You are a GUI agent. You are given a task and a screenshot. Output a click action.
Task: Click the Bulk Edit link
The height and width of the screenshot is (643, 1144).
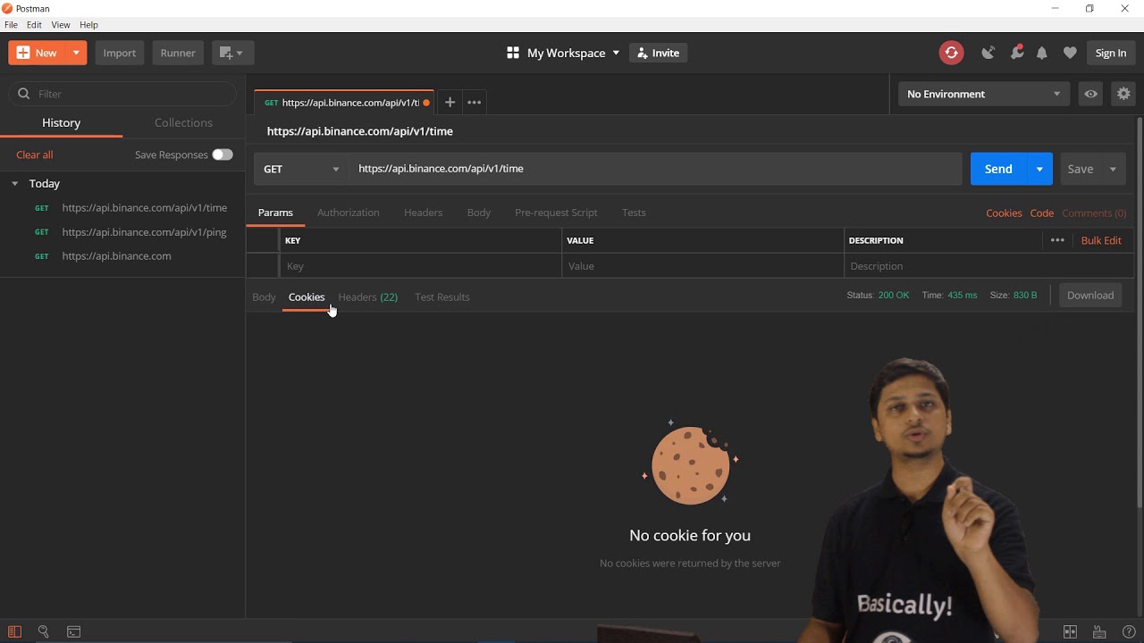(x=1101, y=240)
